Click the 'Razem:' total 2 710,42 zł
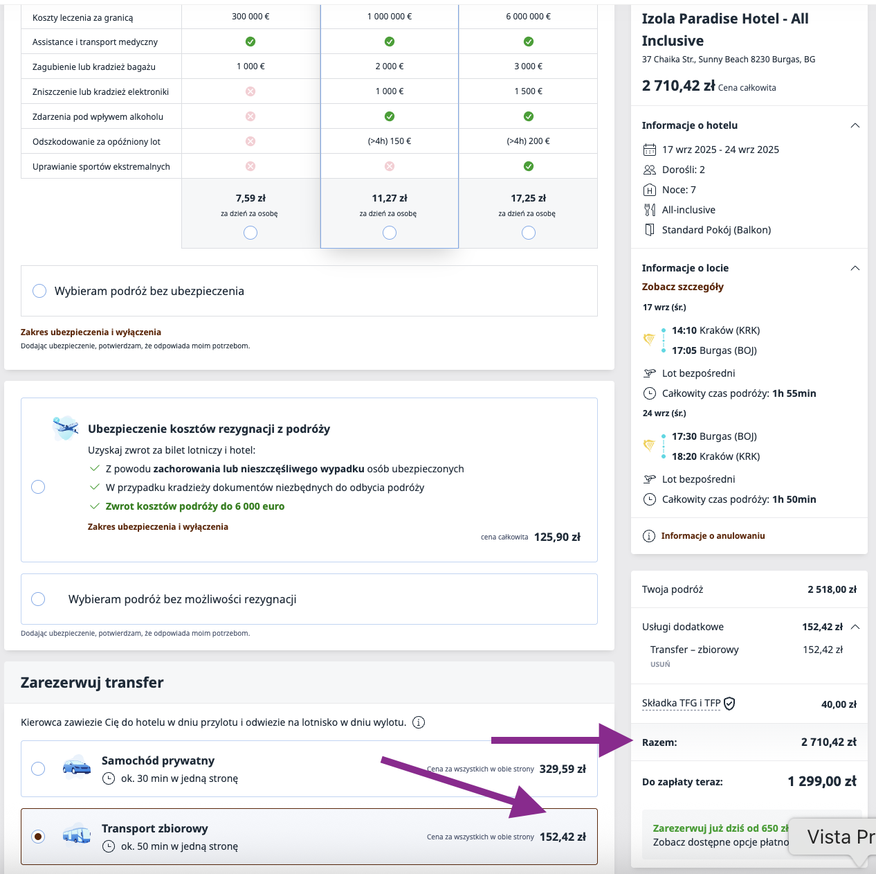The width and height of the screenshot is (876, 874). (x=829, y=742)
